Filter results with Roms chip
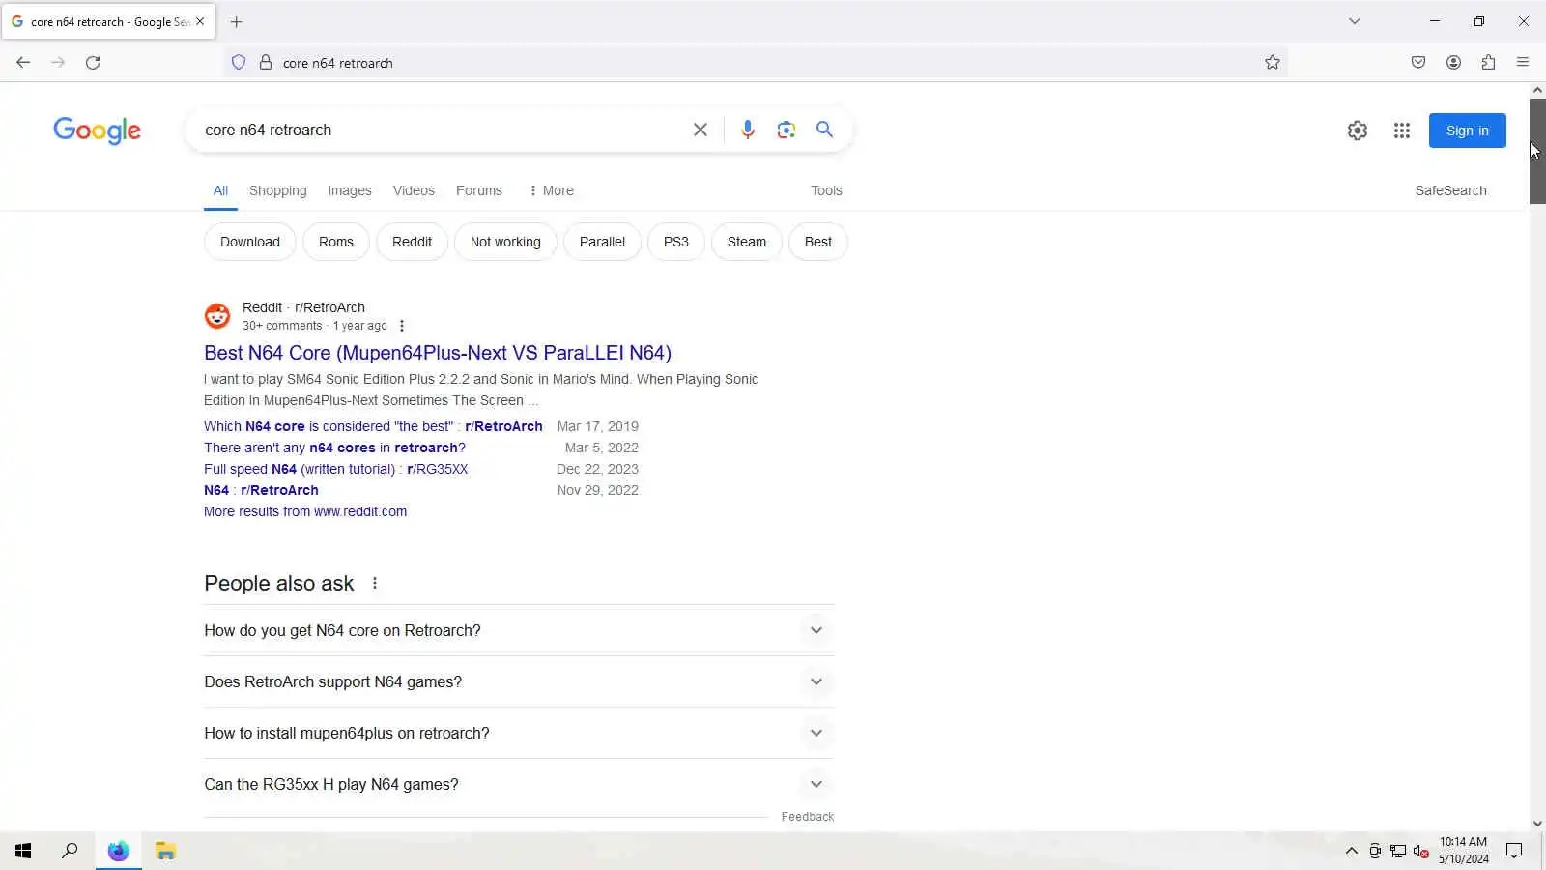Viewport: 1546px width, 870px height. [335, 242]
